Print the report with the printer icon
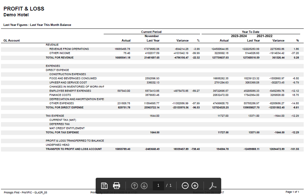305x196 pixels. [x=117, y=185]
